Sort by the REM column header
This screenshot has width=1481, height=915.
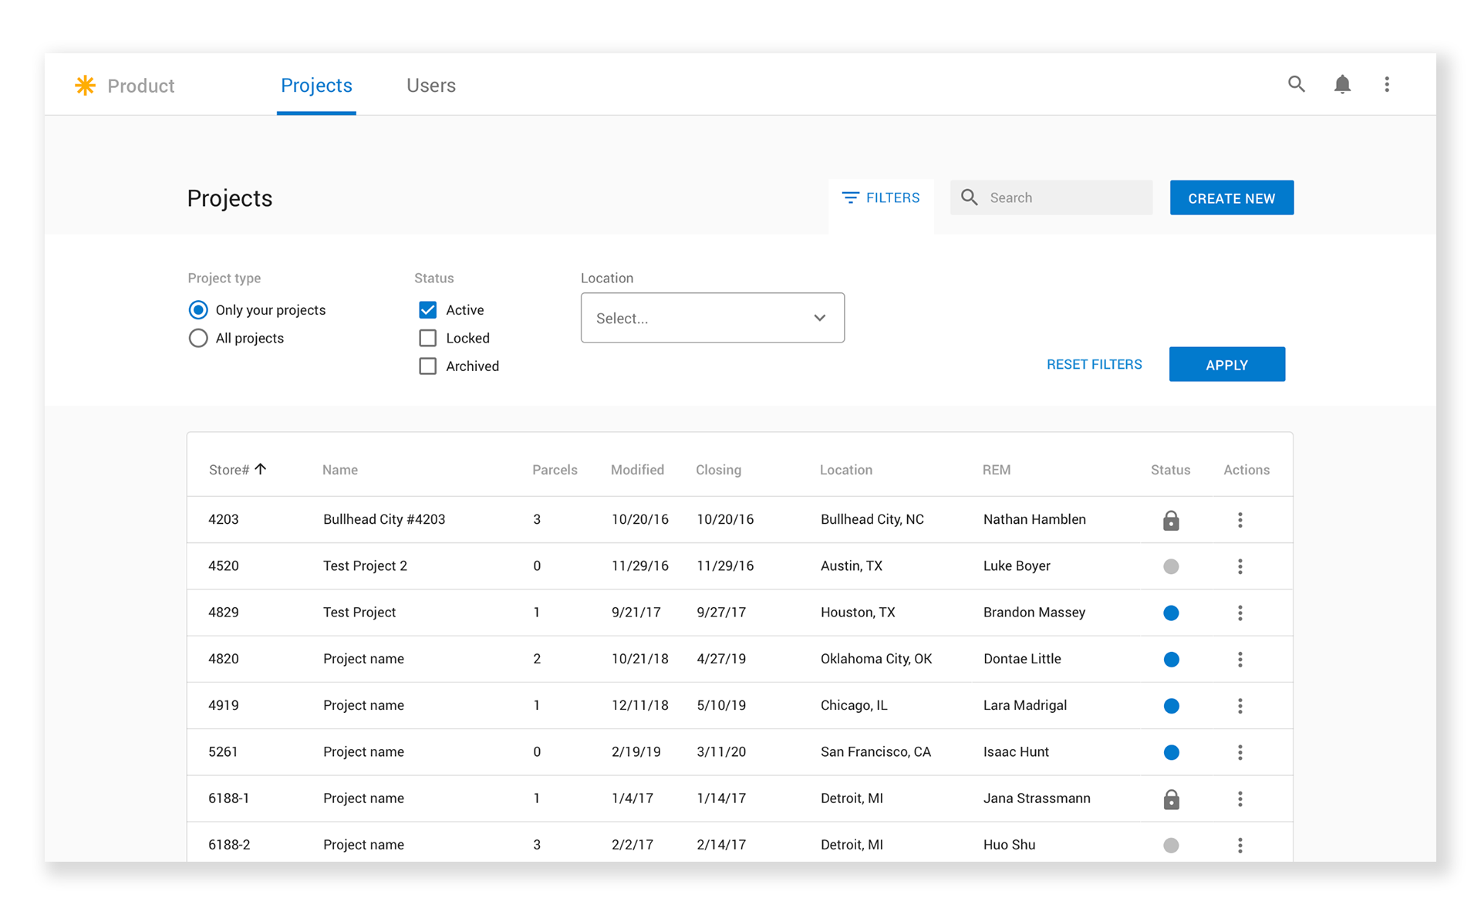tap(997, 470)
